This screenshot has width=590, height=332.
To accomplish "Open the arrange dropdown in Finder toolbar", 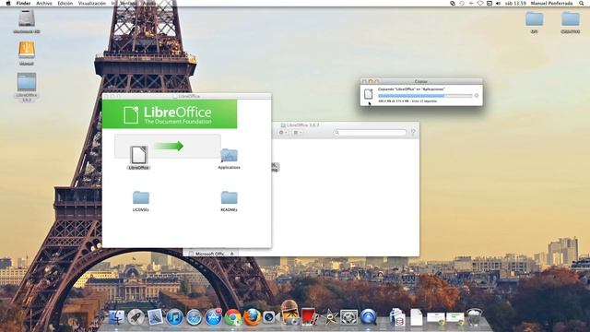I will click(x=298, y=133).
